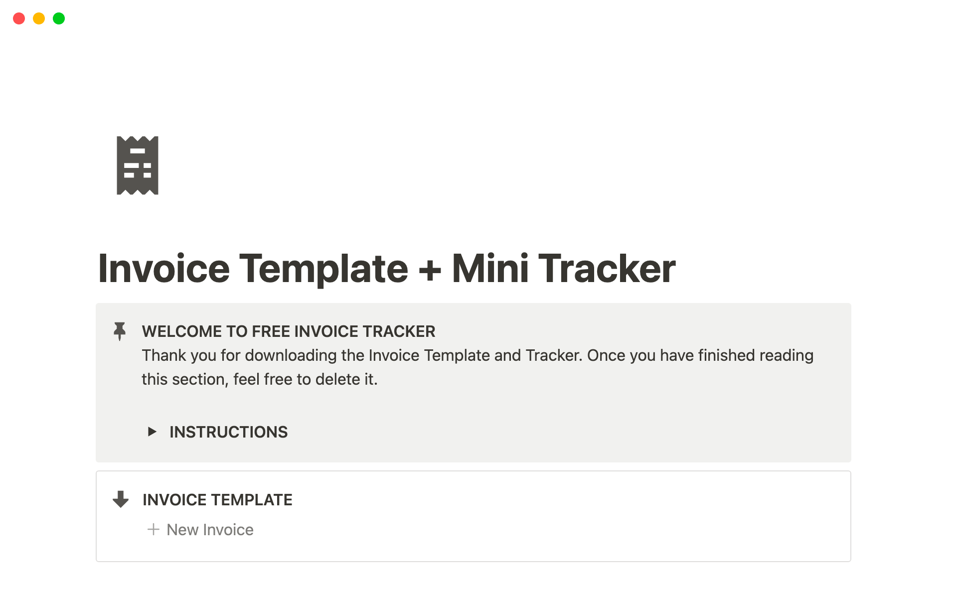Image resolution: width=957 pixels, height=598 pixels.
Task: Click the plus sign in the page title
Action: [430, 270]
